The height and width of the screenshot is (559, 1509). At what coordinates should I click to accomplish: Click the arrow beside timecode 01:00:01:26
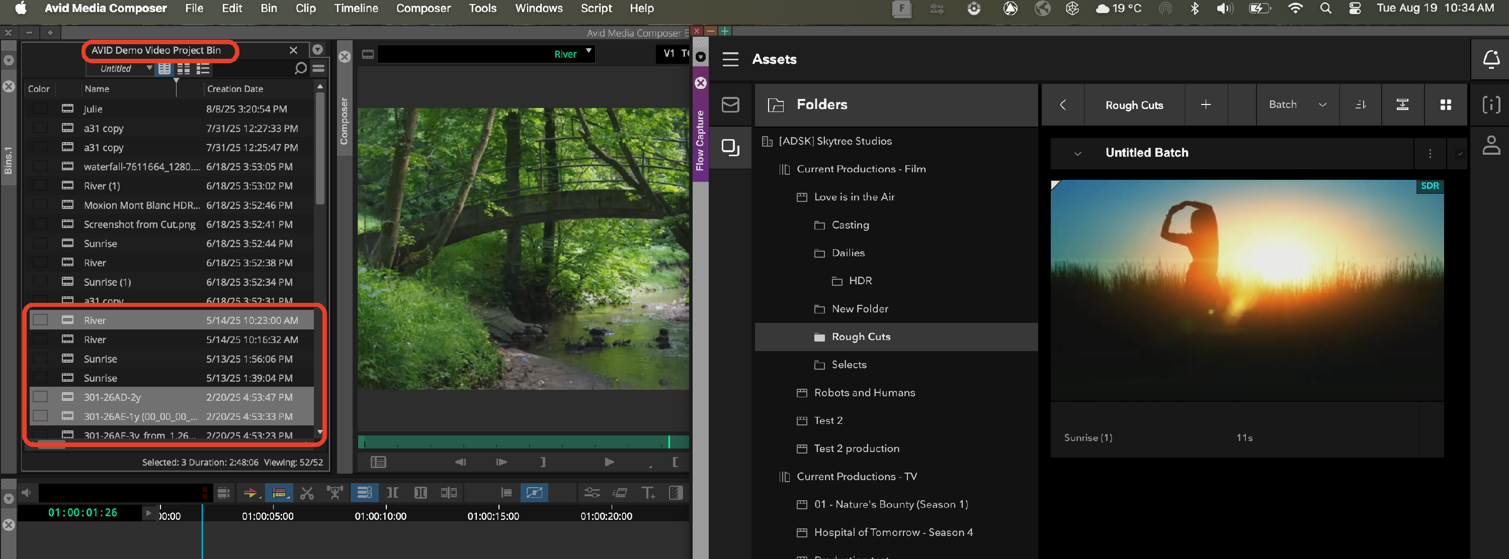coord(148,513)
